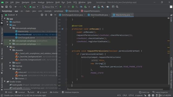Click the Open file toolbar icon

click(x=2, y=7)
